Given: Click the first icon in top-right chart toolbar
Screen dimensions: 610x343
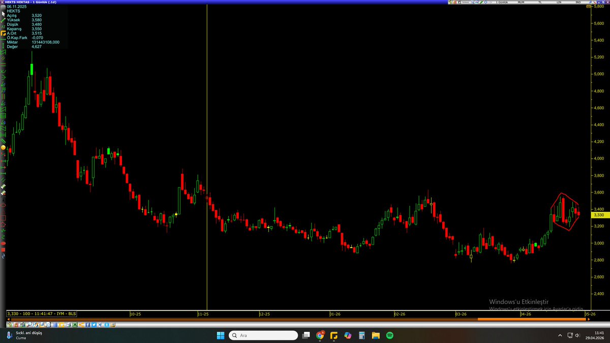Looking at the screenshot, I should 450,3.
